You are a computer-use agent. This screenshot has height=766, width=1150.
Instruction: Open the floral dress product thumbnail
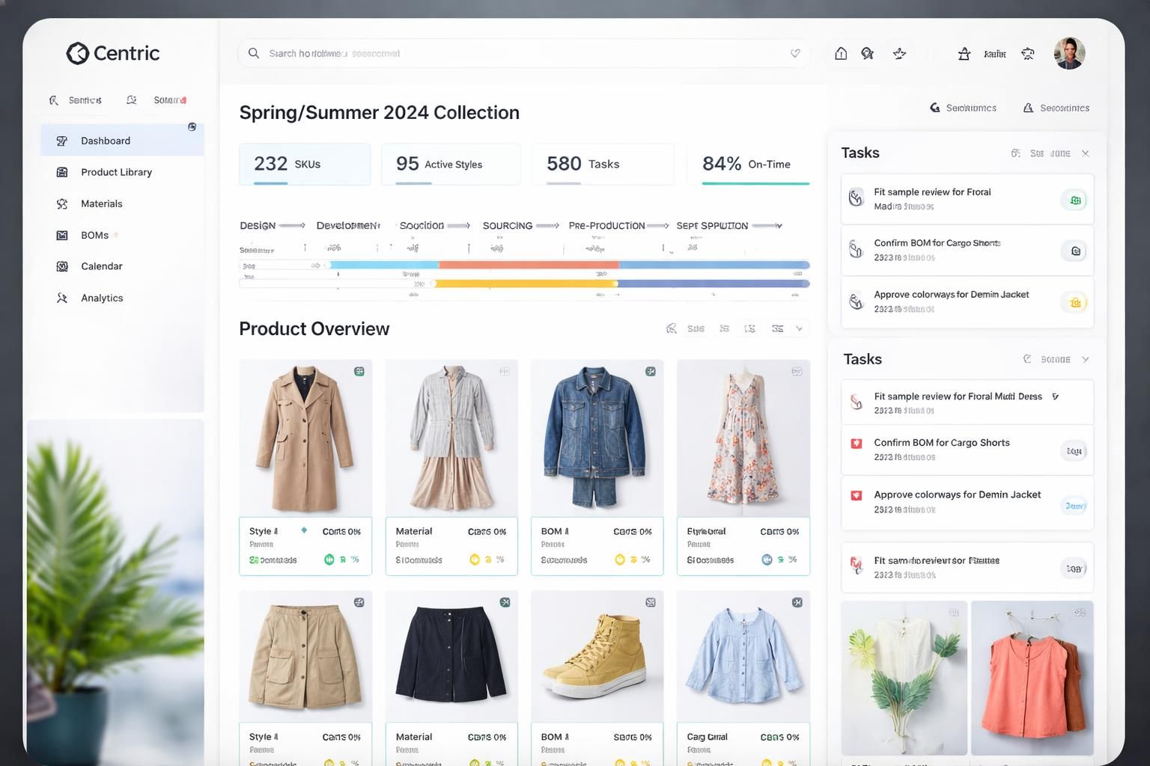tap(743, 438)
